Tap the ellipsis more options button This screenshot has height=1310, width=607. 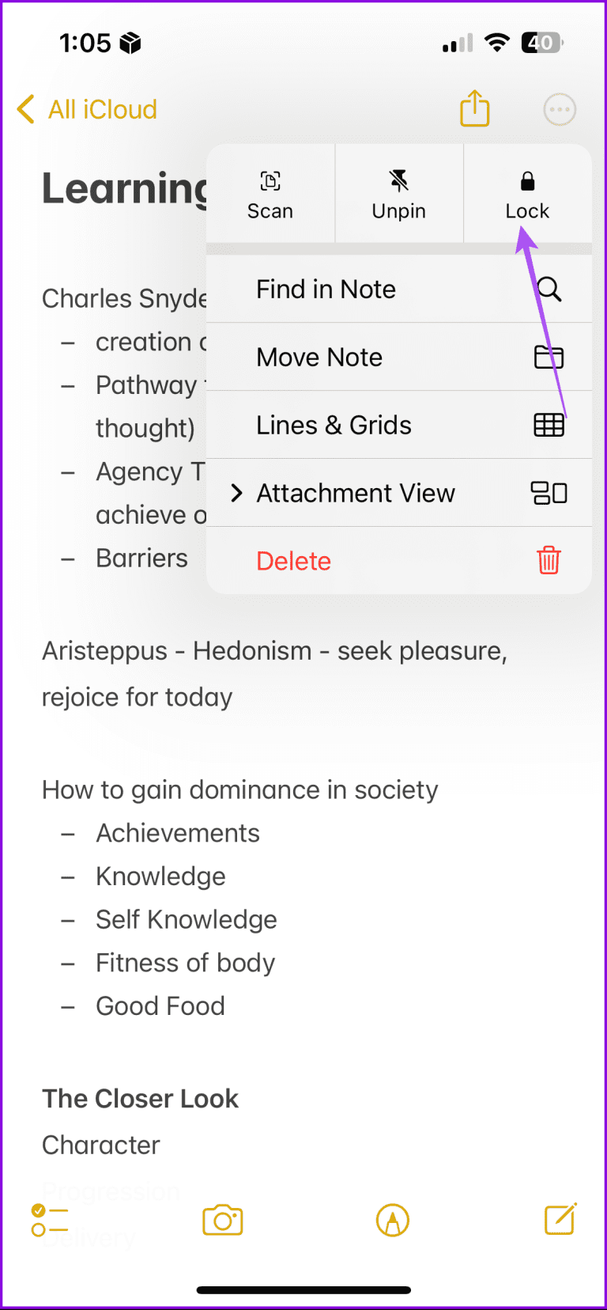[560, 109]
